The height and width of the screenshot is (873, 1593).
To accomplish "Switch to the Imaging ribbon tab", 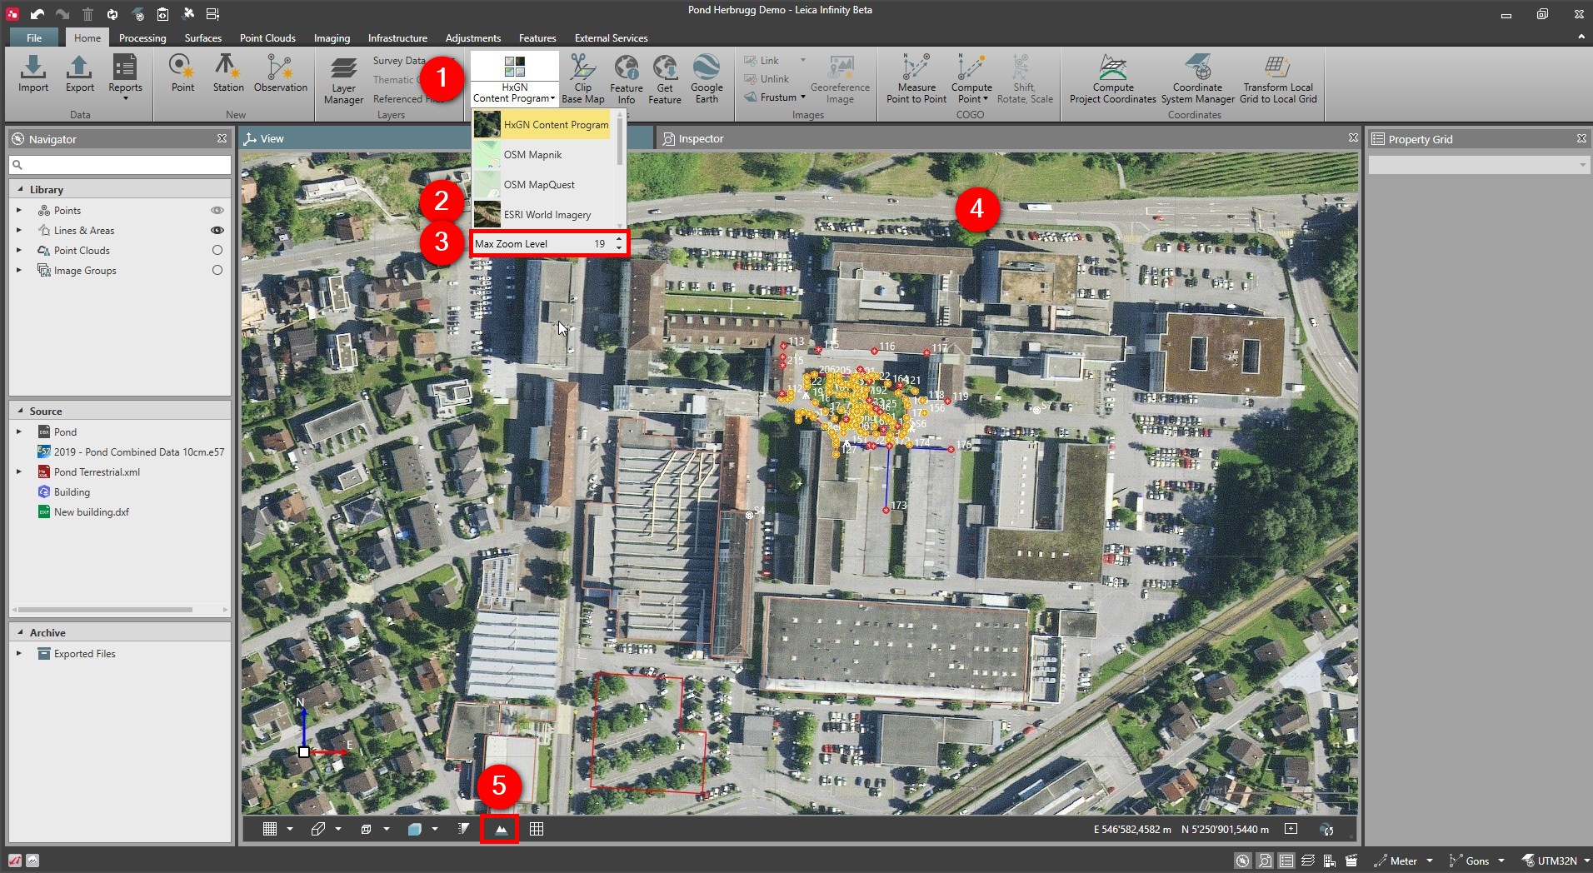I will point(332,37).
